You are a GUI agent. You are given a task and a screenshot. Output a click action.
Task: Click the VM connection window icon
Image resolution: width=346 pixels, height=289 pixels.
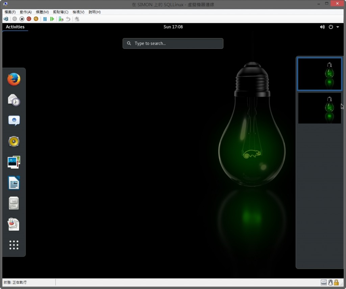coord(5,4)
